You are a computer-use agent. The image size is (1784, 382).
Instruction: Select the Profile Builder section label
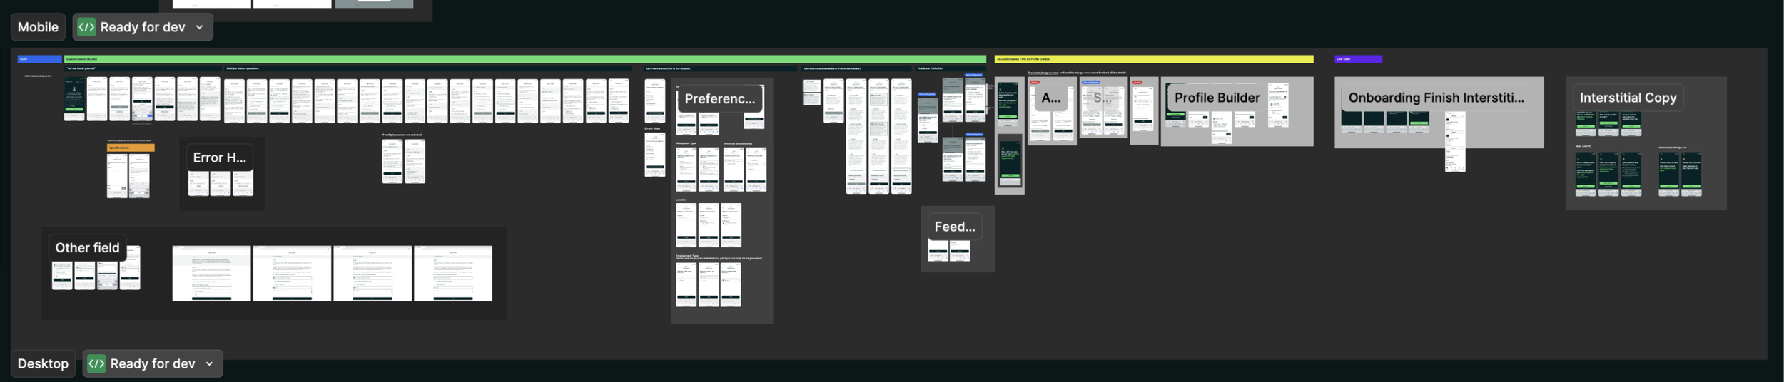(1217, 98)
